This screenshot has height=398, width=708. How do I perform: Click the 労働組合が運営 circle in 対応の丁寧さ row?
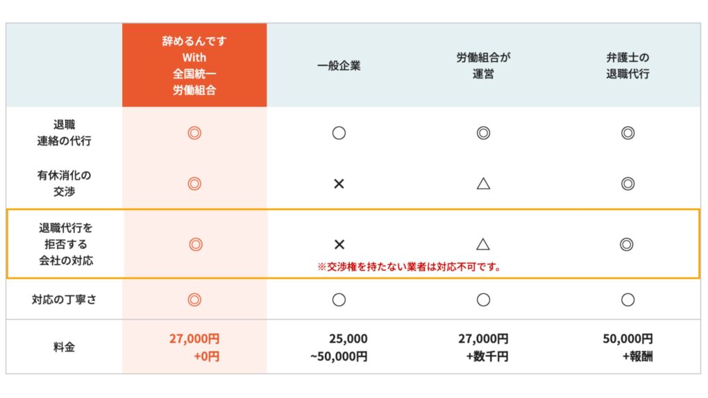pos(483,300)
